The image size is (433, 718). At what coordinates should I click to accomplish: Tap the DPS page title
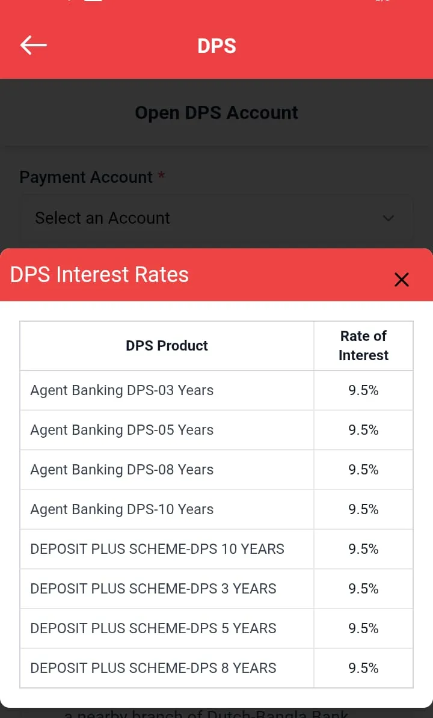[216, 46]
